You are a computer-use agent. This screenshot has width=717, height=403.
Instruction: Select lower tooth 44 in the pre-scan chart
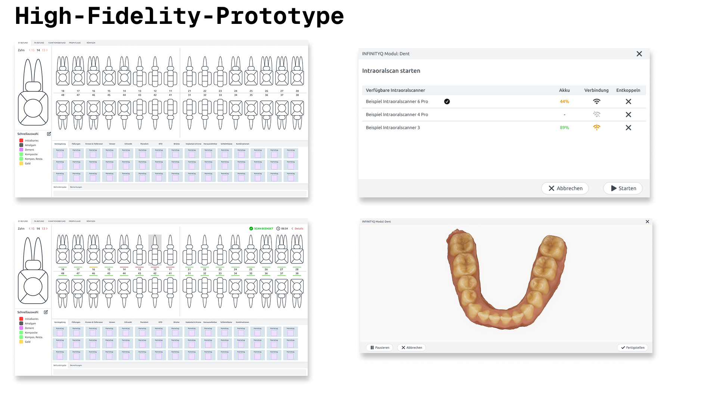pos(124,115)
